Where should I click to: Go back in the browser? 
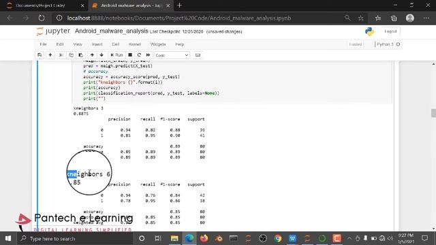click(10, 18)
